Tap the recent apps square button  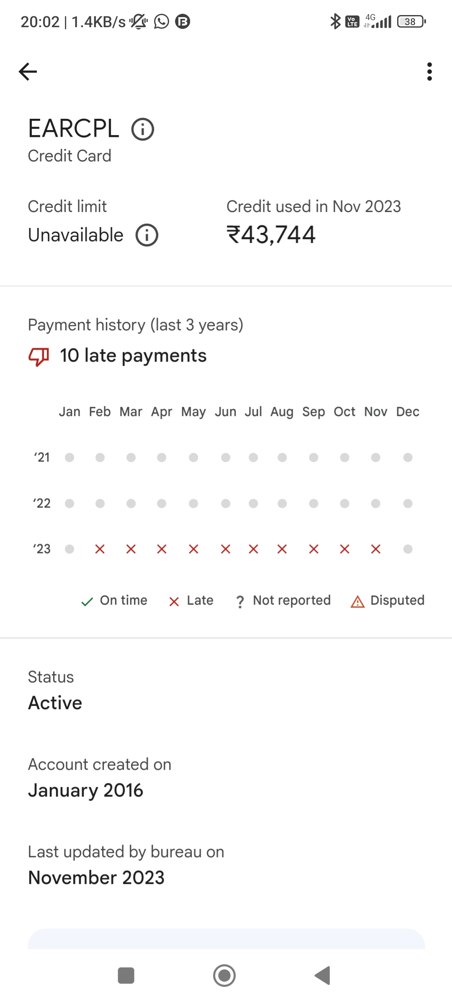[x=126, y=976]
